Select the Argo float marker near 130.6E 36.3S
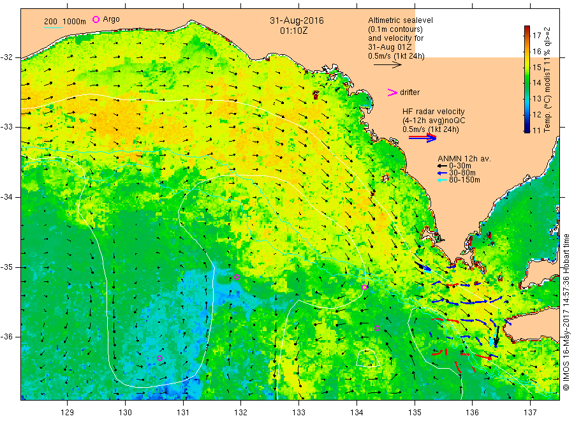The height and width of the screenshot is (421, 574). [159, 358]
